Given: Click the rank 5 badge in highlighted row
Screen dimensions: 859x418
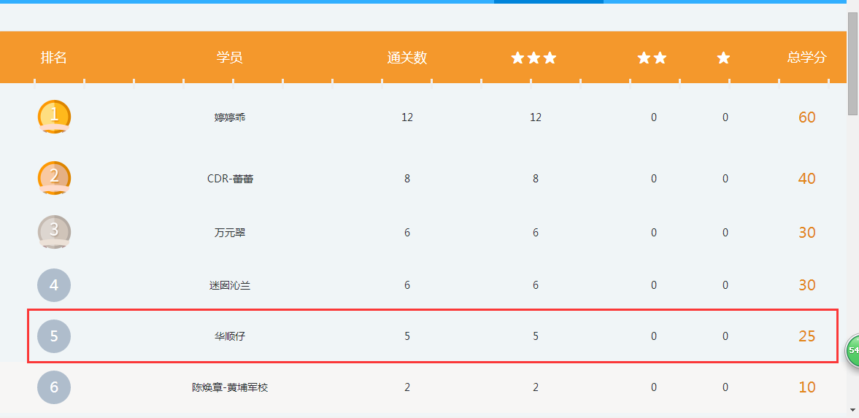Looking at the screenshot, I should tap(54, 336).
